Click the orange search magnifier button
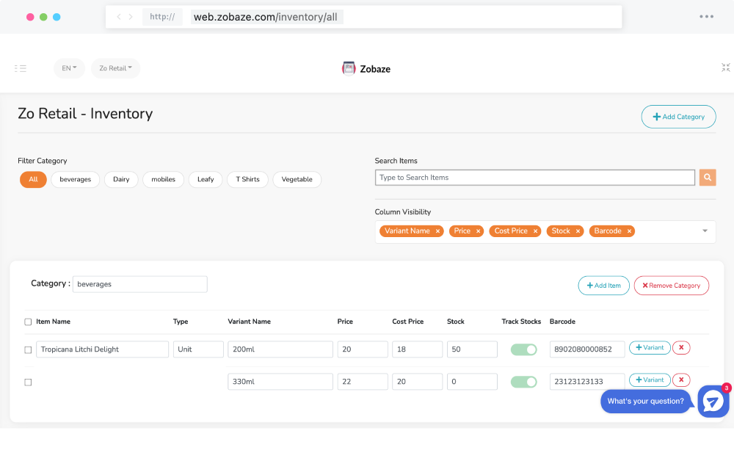Viewport: 734px width, 450px height. [708, 178]
